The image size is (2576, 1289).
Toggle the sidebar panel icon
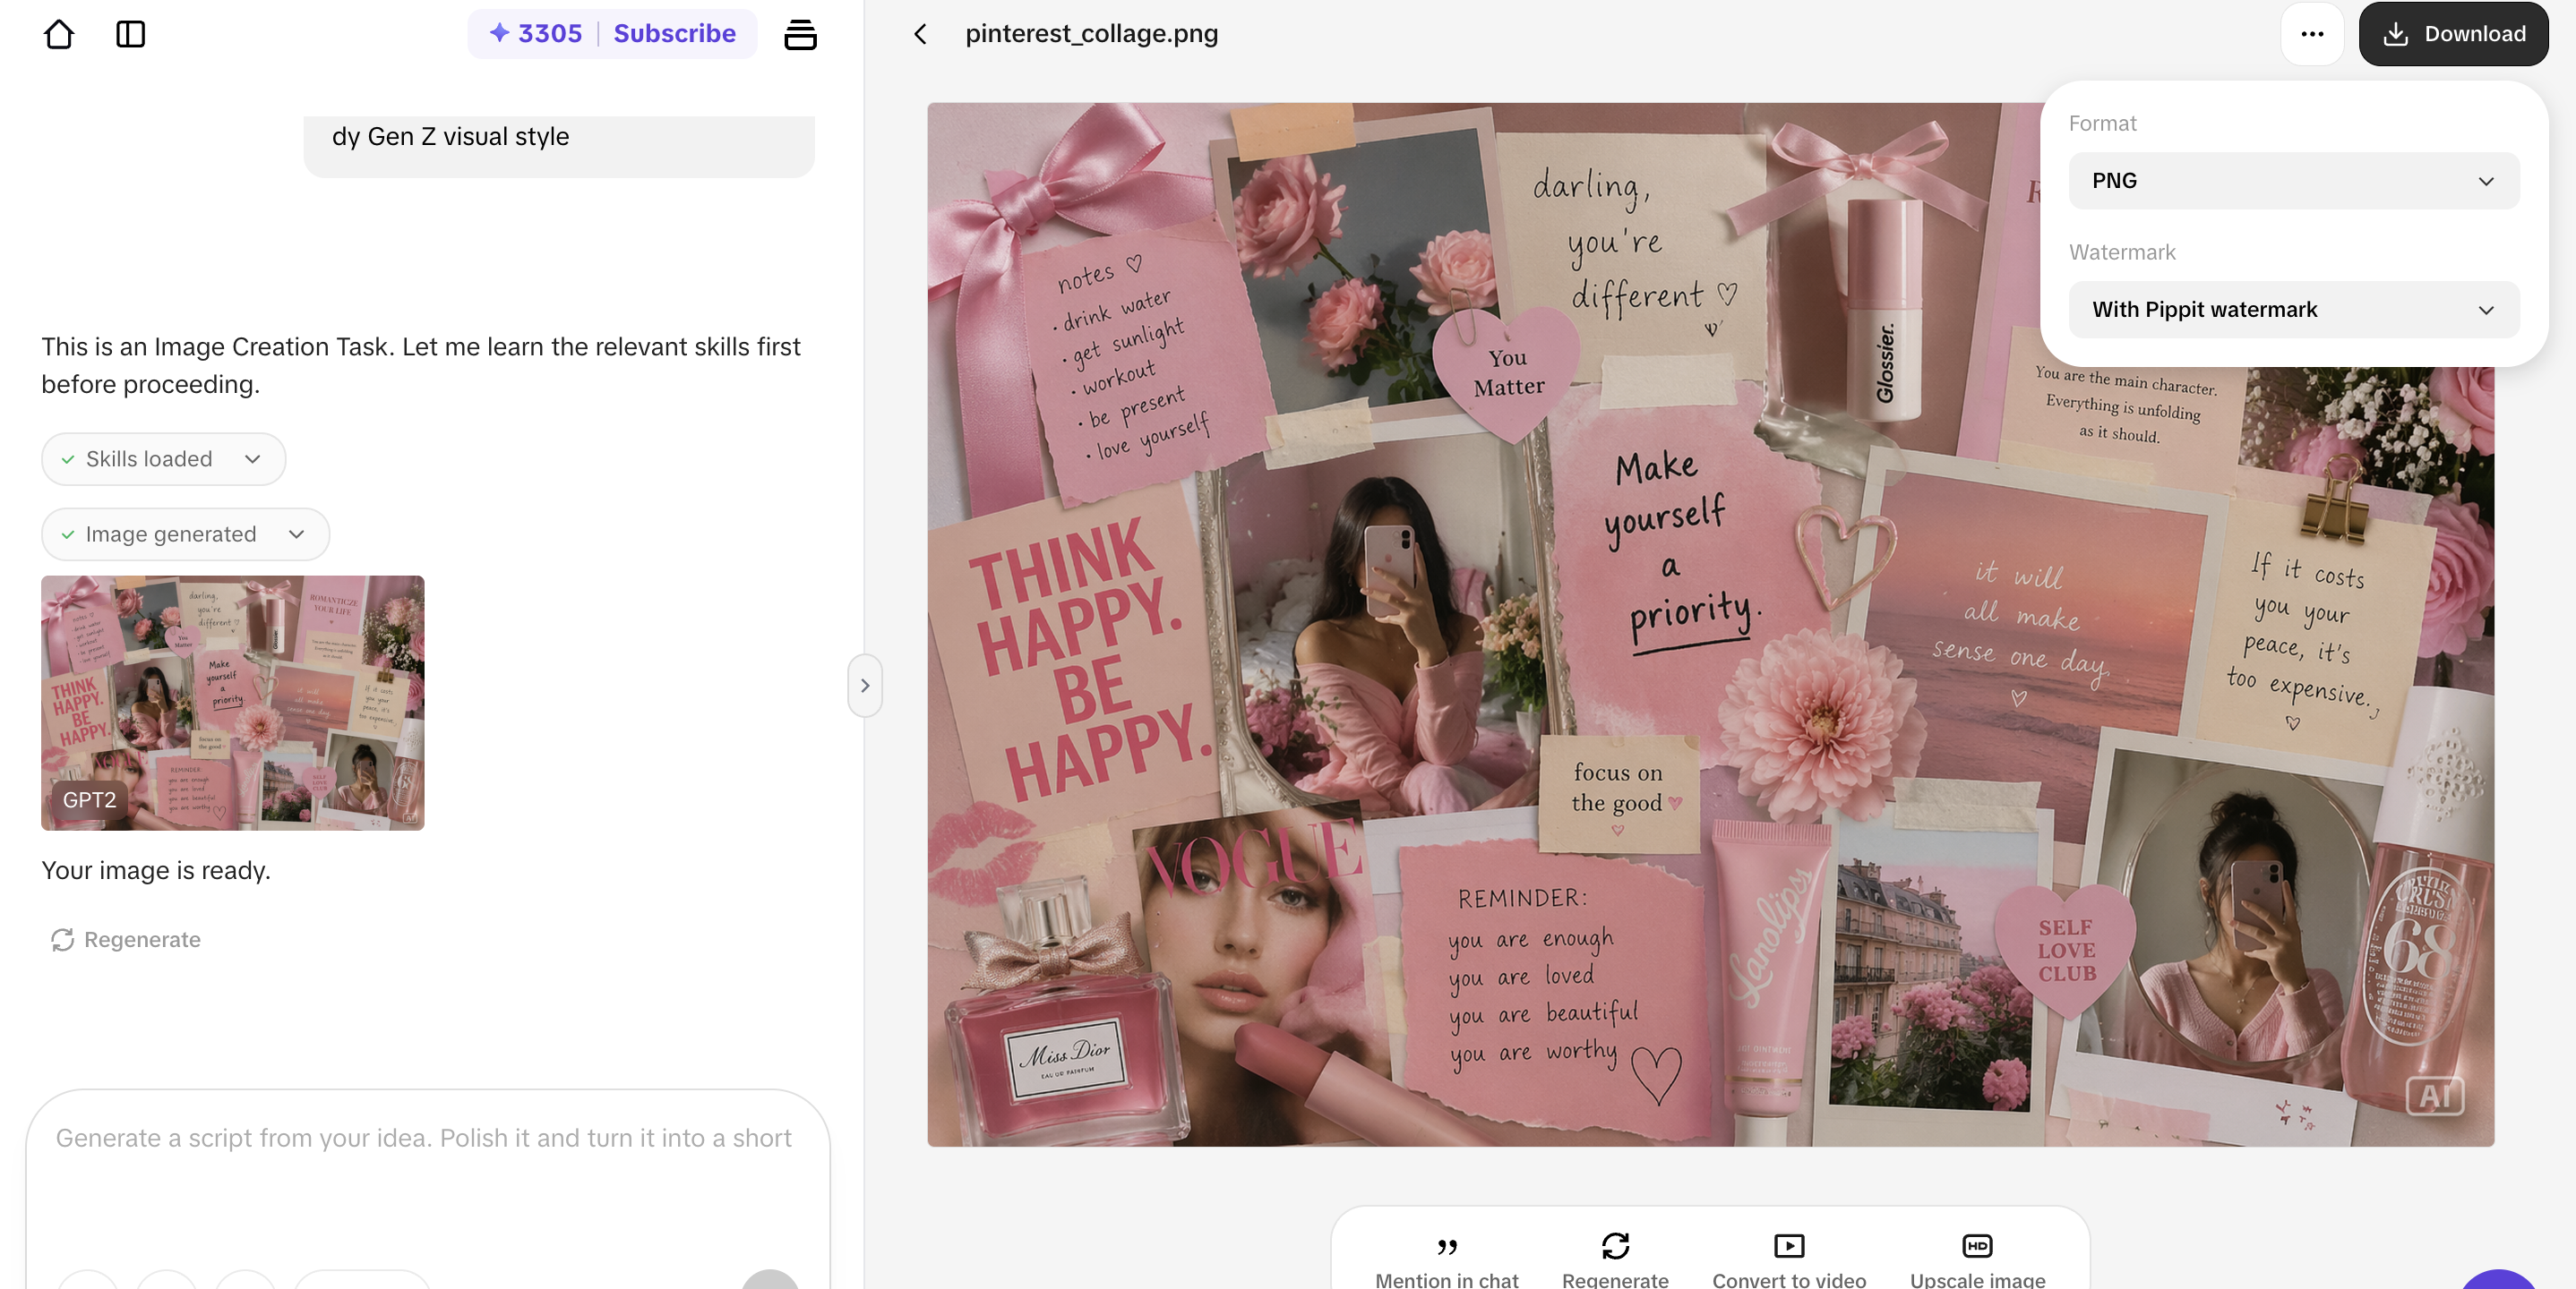click(x=131, y=34)
